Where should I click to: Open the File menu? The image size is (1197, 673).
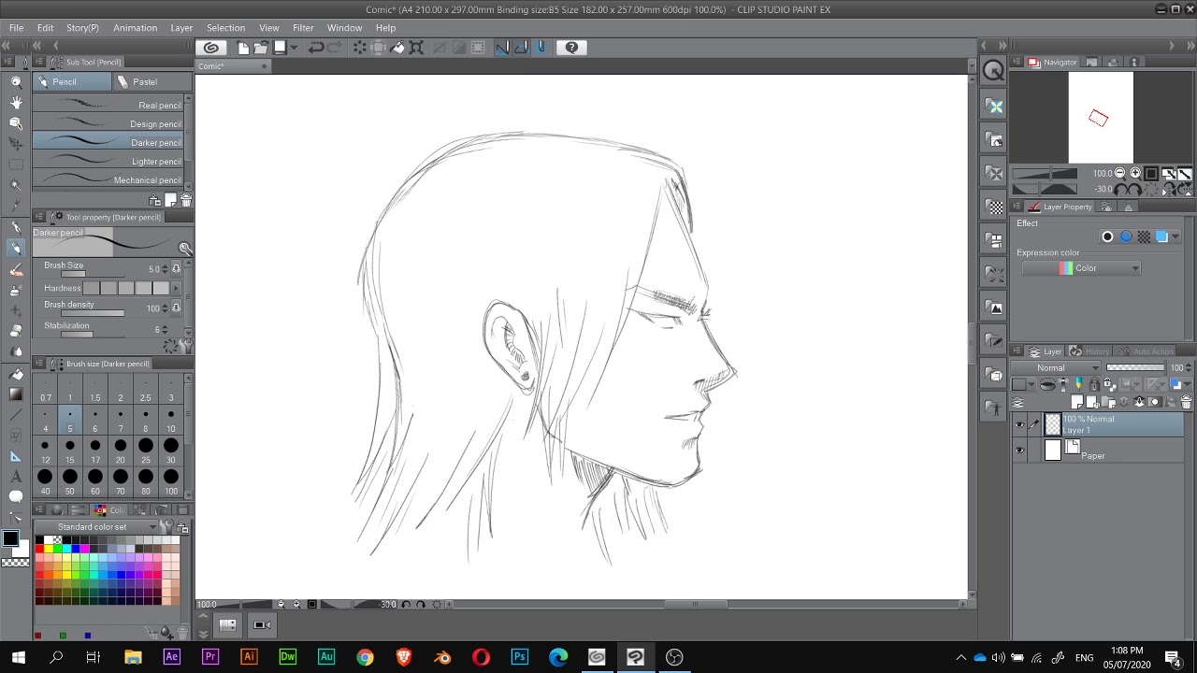point(16,28)
